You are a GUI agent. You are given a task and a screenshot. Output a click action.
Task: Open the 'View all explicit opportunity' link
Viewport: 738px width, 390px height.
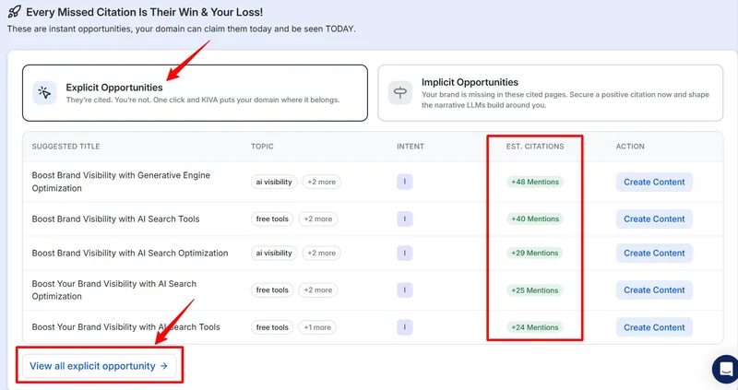(x=99, y=366)
